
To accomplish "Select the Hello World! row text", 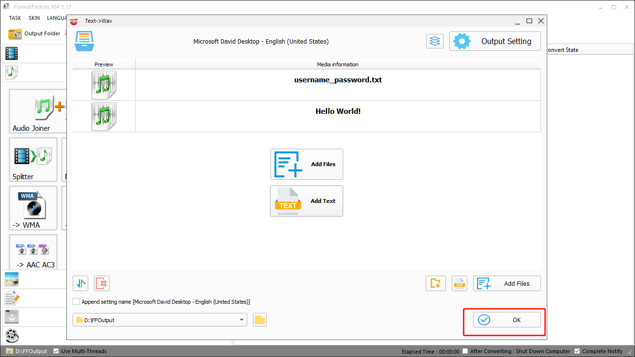I will pos(338,111).
